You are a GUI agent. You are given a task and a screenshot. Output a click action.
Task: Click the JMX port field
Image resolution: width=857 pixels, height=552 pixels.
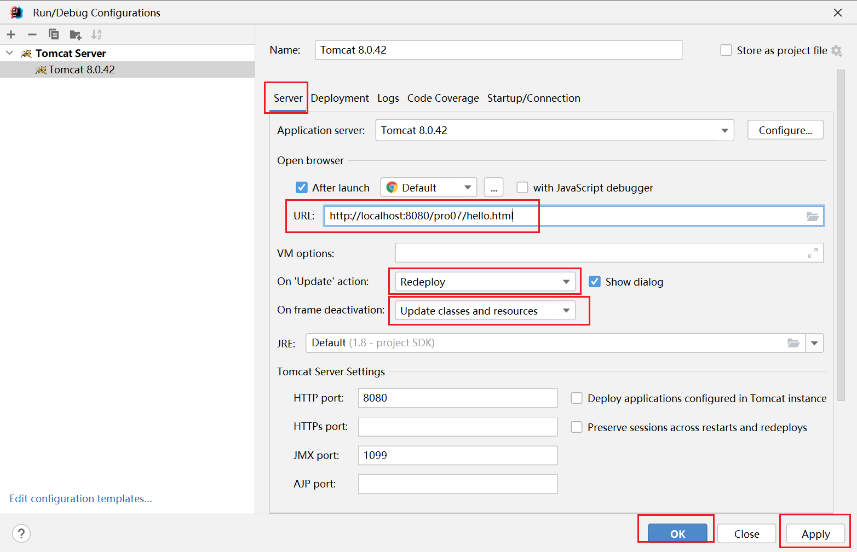point(457,455)
